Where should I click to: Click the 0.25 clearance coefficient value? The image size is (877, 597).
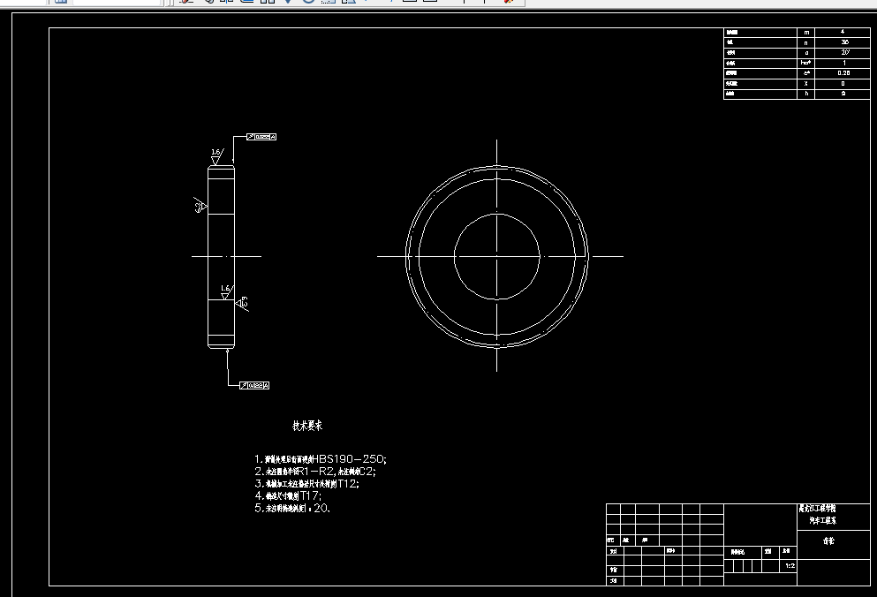[843, 73]
